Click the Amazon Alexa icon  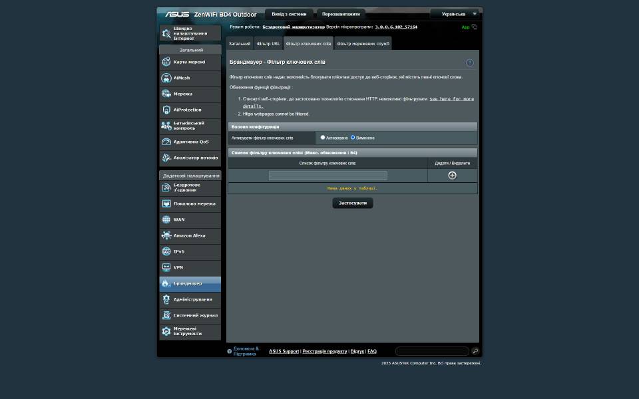(x=166, y=235)
